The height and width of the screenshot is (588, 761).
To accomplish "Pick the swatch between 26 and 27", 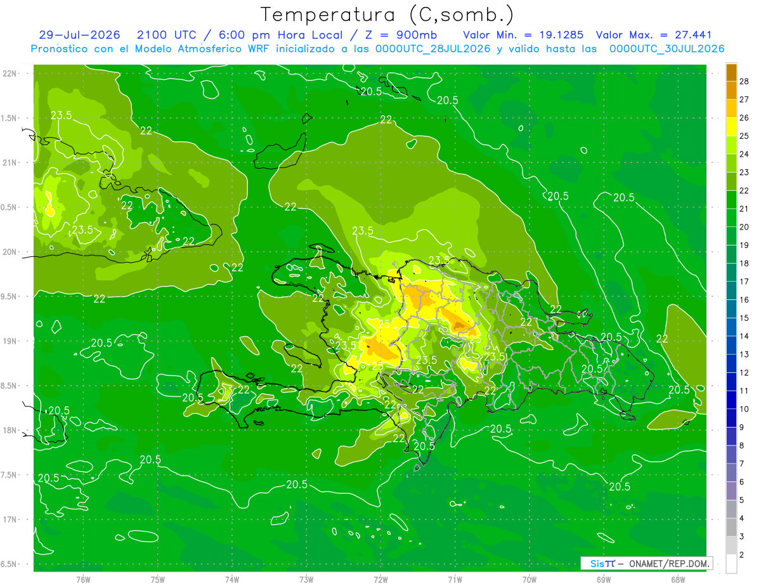I will coord(731,108).
